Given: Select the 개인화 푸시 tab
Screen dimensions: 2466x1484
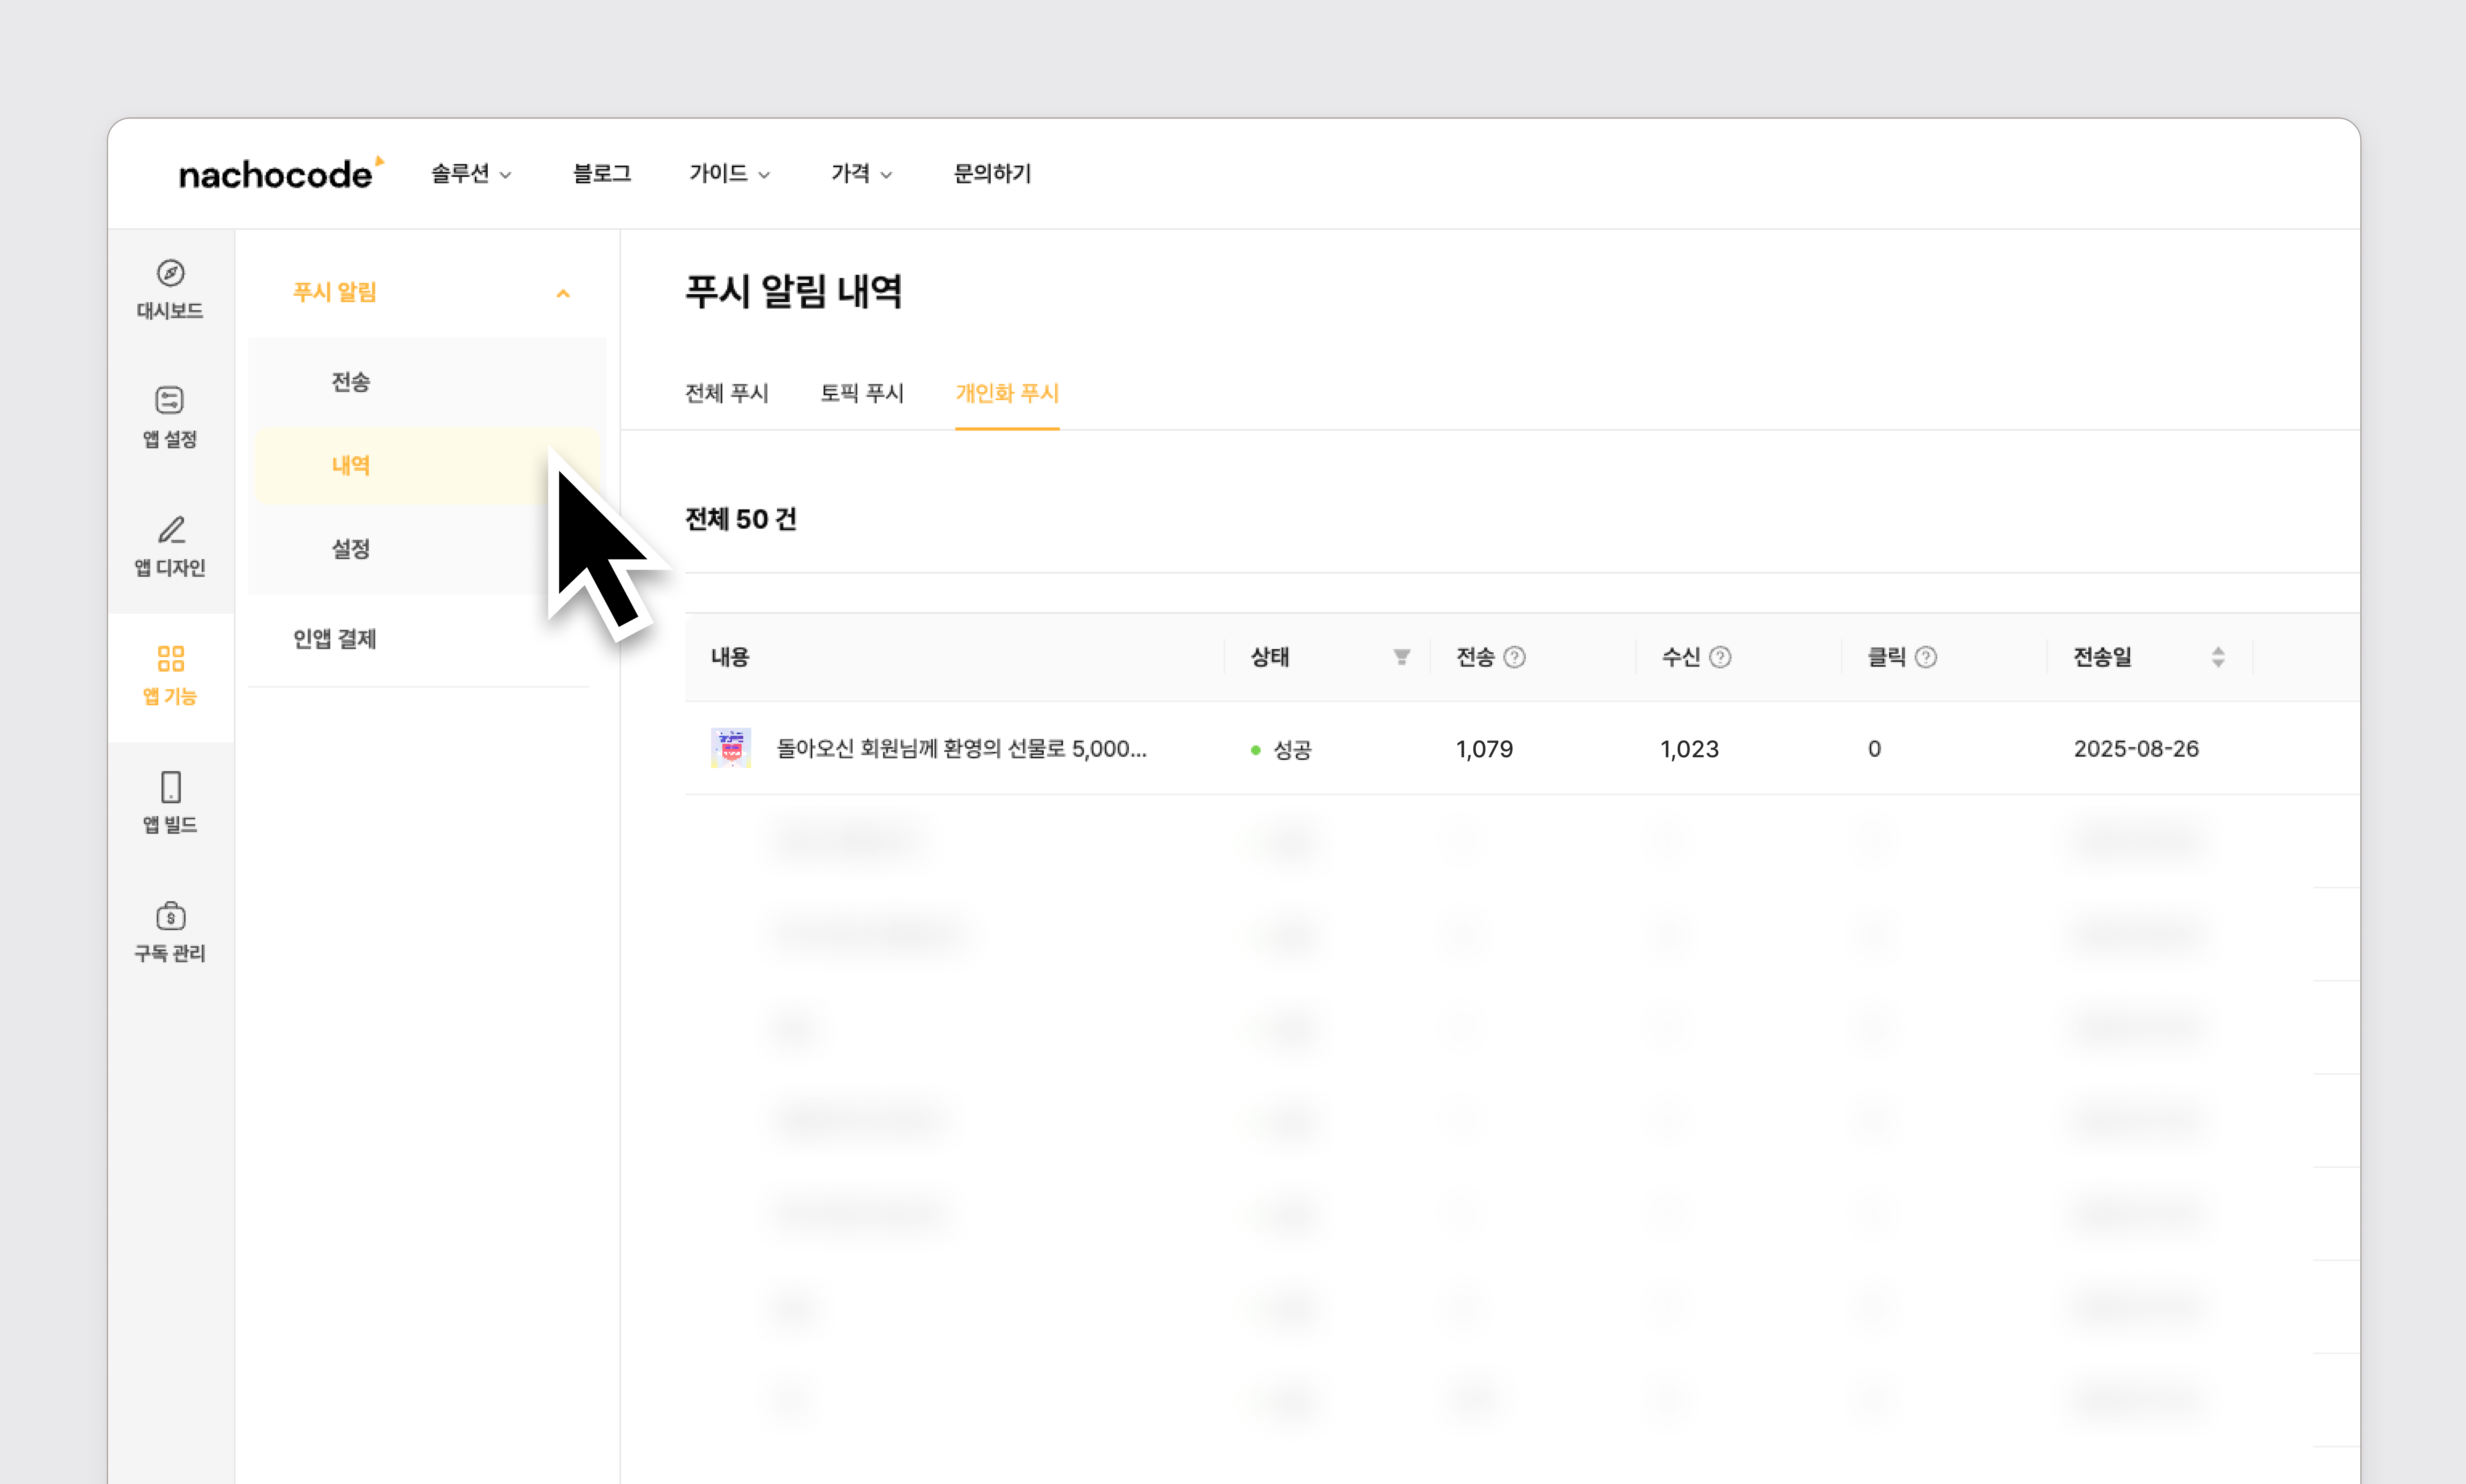Looking at the screenshot, I should point(1007,393).
